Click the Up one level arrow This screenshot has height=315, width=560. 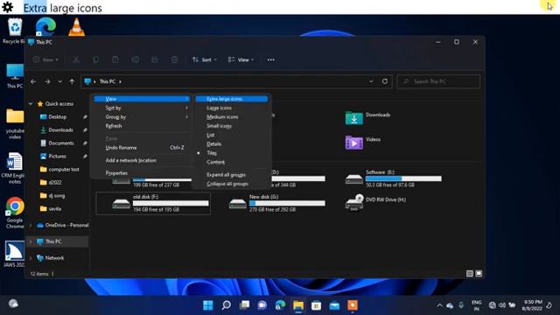(x=72, y=81)
